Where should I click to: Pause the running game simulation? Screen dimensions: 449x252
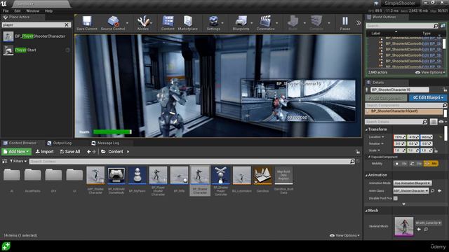pos(345,23)
